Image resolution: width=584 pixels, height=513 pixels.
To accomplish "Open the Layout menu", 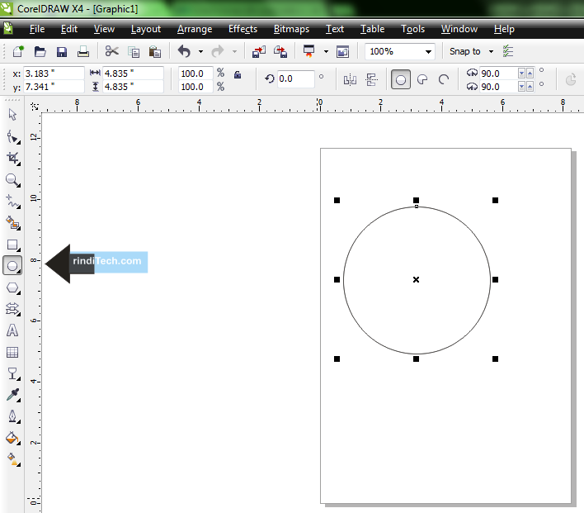I will (146, 29).
